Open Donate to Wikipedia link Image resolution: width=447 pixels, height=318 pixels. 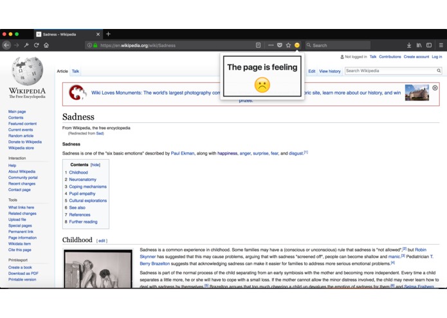tap(25, 142)
